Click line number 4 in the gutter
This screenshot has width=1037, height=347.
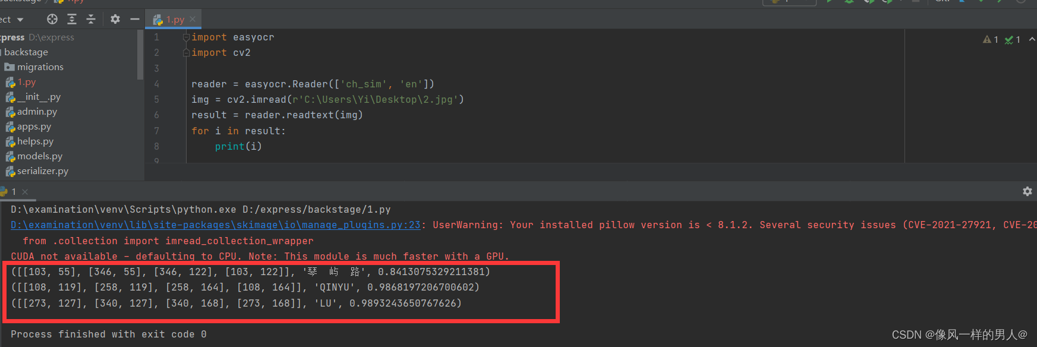coord(156,84)
